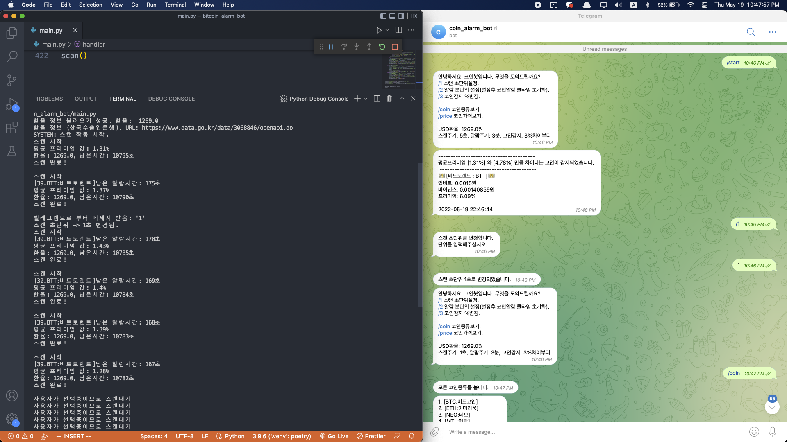Jump to latest Telegram messages arrow
The height and width of the screenshot is (442, 787).
click(772, 407)
